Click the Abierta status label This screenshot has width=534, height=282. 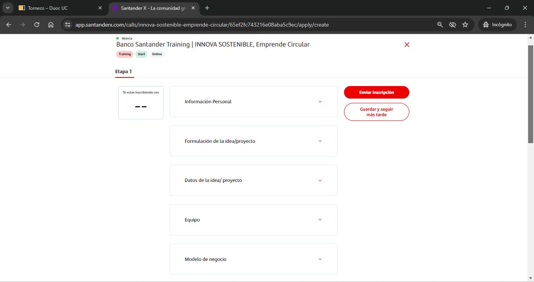click(x=127, y=38)
